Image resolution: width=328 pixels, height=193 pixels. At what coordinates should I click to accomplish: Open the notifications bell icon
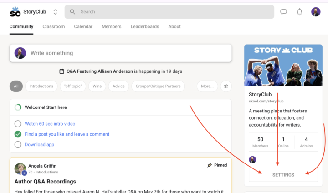(300, 12)
